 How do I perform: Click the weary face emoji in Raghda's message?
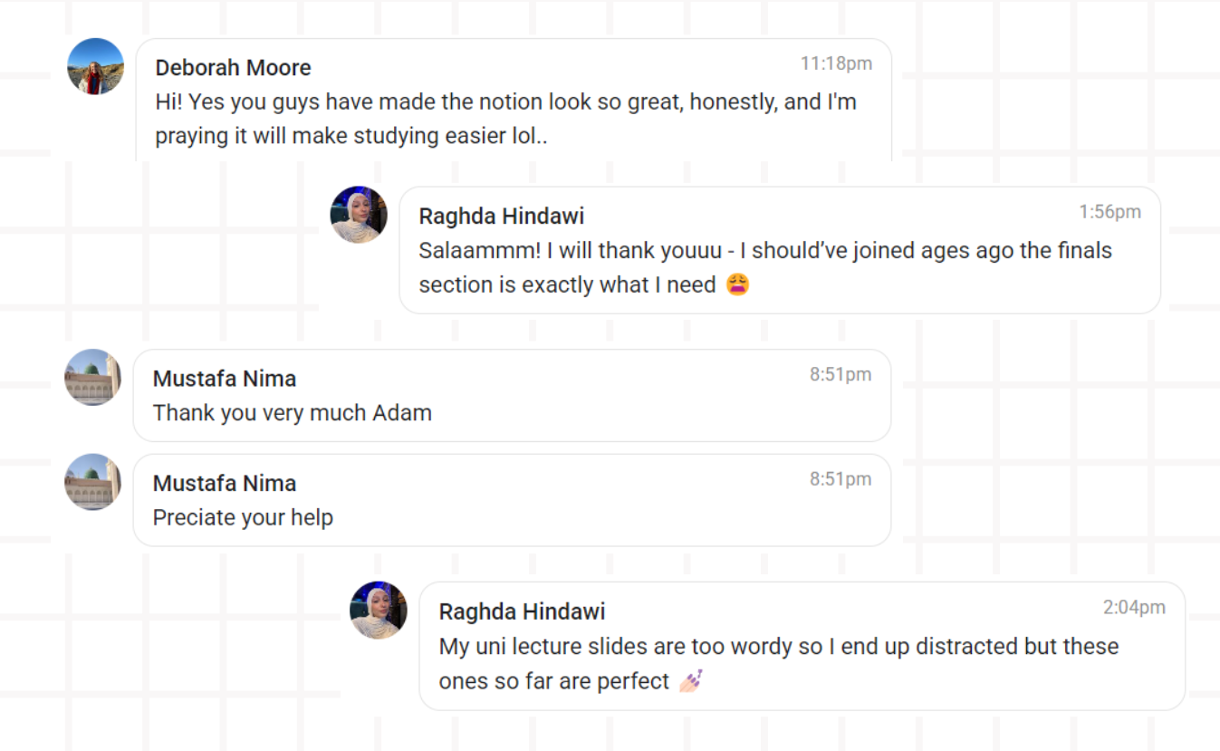tap(737, 285)
